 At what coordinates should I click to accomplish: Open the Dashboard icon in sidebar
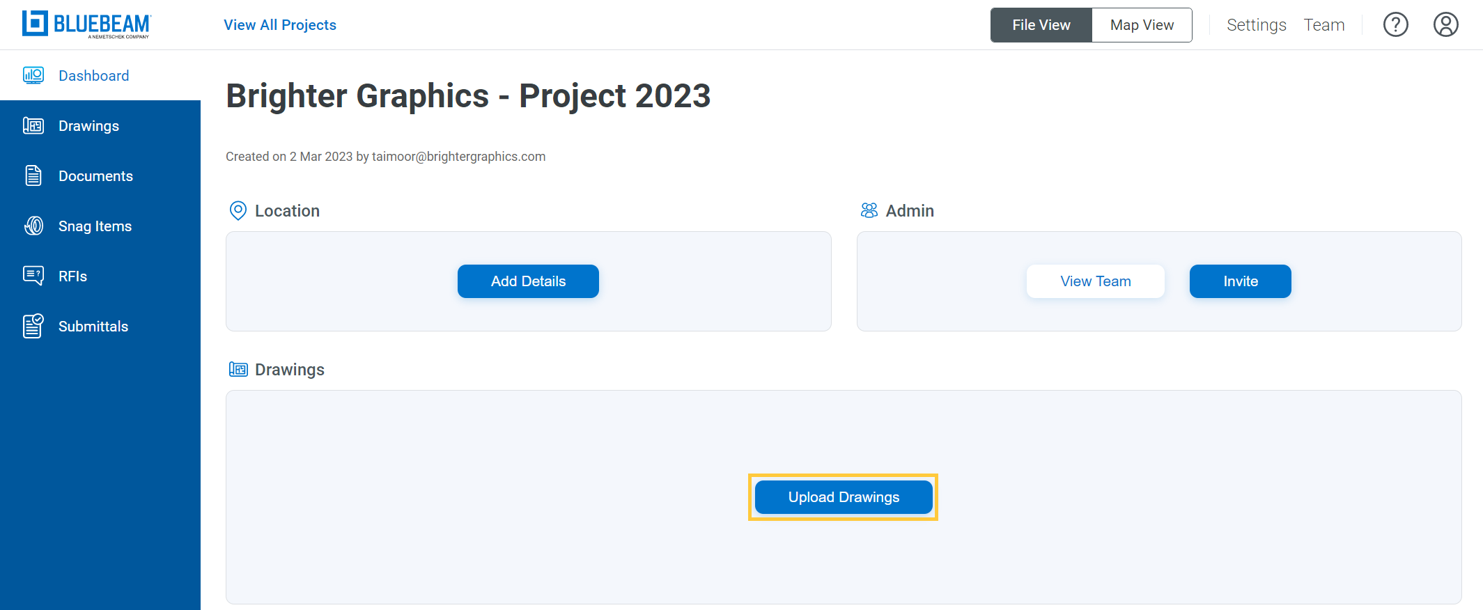33,75
